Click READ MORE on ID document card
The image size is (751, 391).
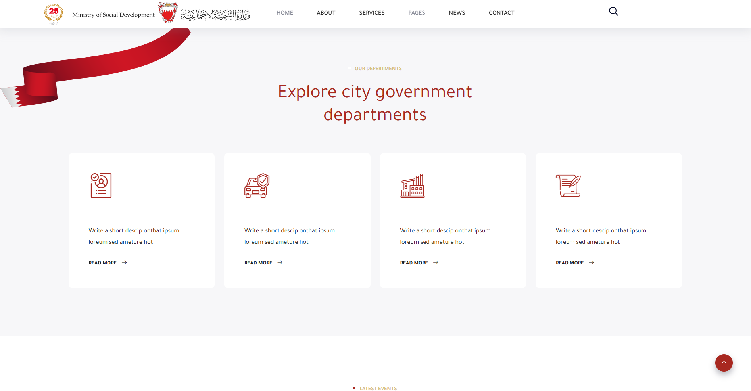(x=102, y=263)
